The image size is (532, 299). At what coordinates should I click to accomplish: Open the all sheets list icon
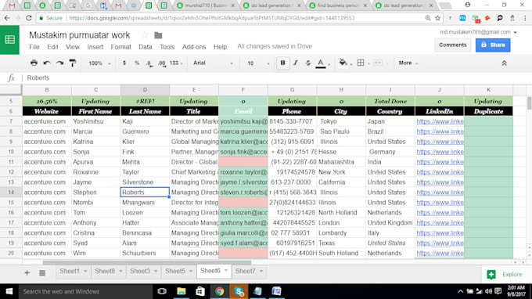[42, 272]
